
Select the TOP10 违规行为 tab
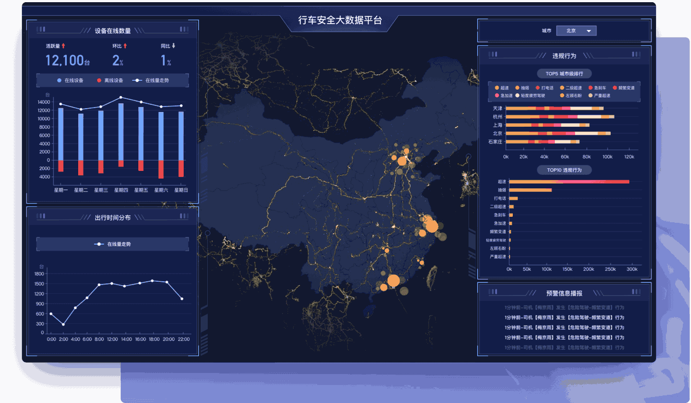(x=564, y=170)
